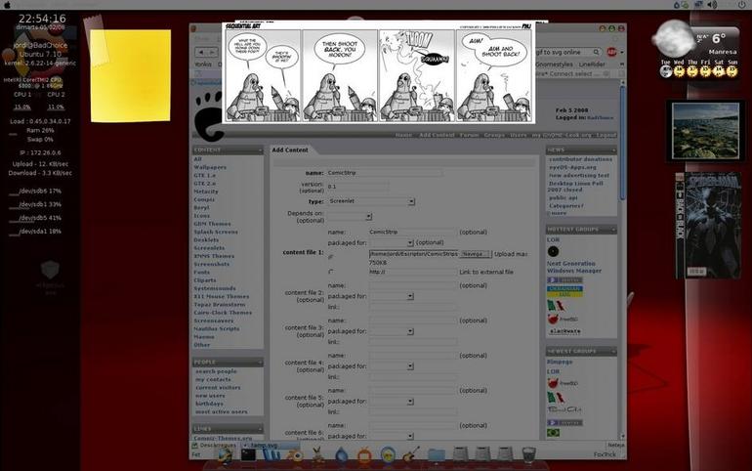Image resolution: width=752 pixels, height=471 pixels.
Task: Open Add Content in site navigation
Action: click(437, 135)
